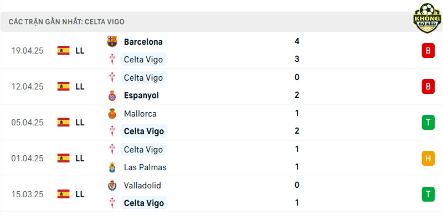Image resolution: width=443 pixels, height=221 pixels.
Task: Click green T badge for Mallorca match
Action: point(428,122)
